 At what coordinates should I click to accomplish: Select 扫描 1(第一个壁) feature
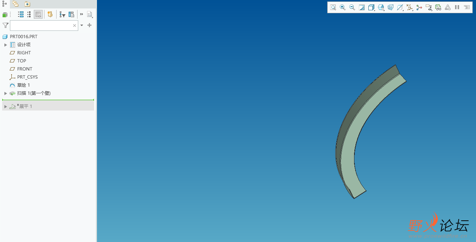coord(34,93)
